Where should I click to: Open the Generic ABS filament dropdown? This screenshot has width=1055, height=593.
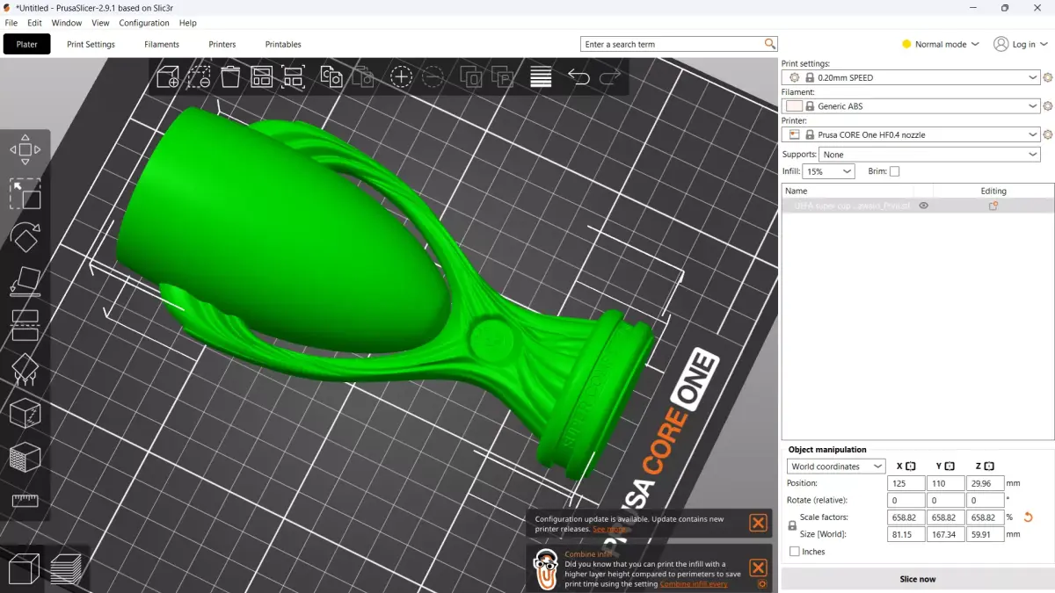911,106
